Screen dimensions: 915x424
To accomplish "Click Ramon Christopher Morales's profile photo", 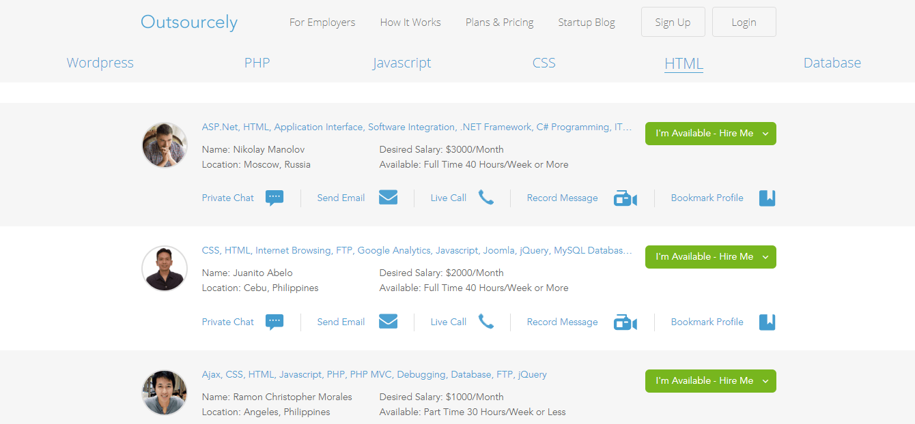I will coord(164,393).
